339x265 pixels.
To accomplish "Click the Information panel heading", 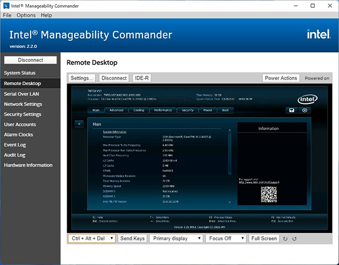I will (x=268, y=129).
